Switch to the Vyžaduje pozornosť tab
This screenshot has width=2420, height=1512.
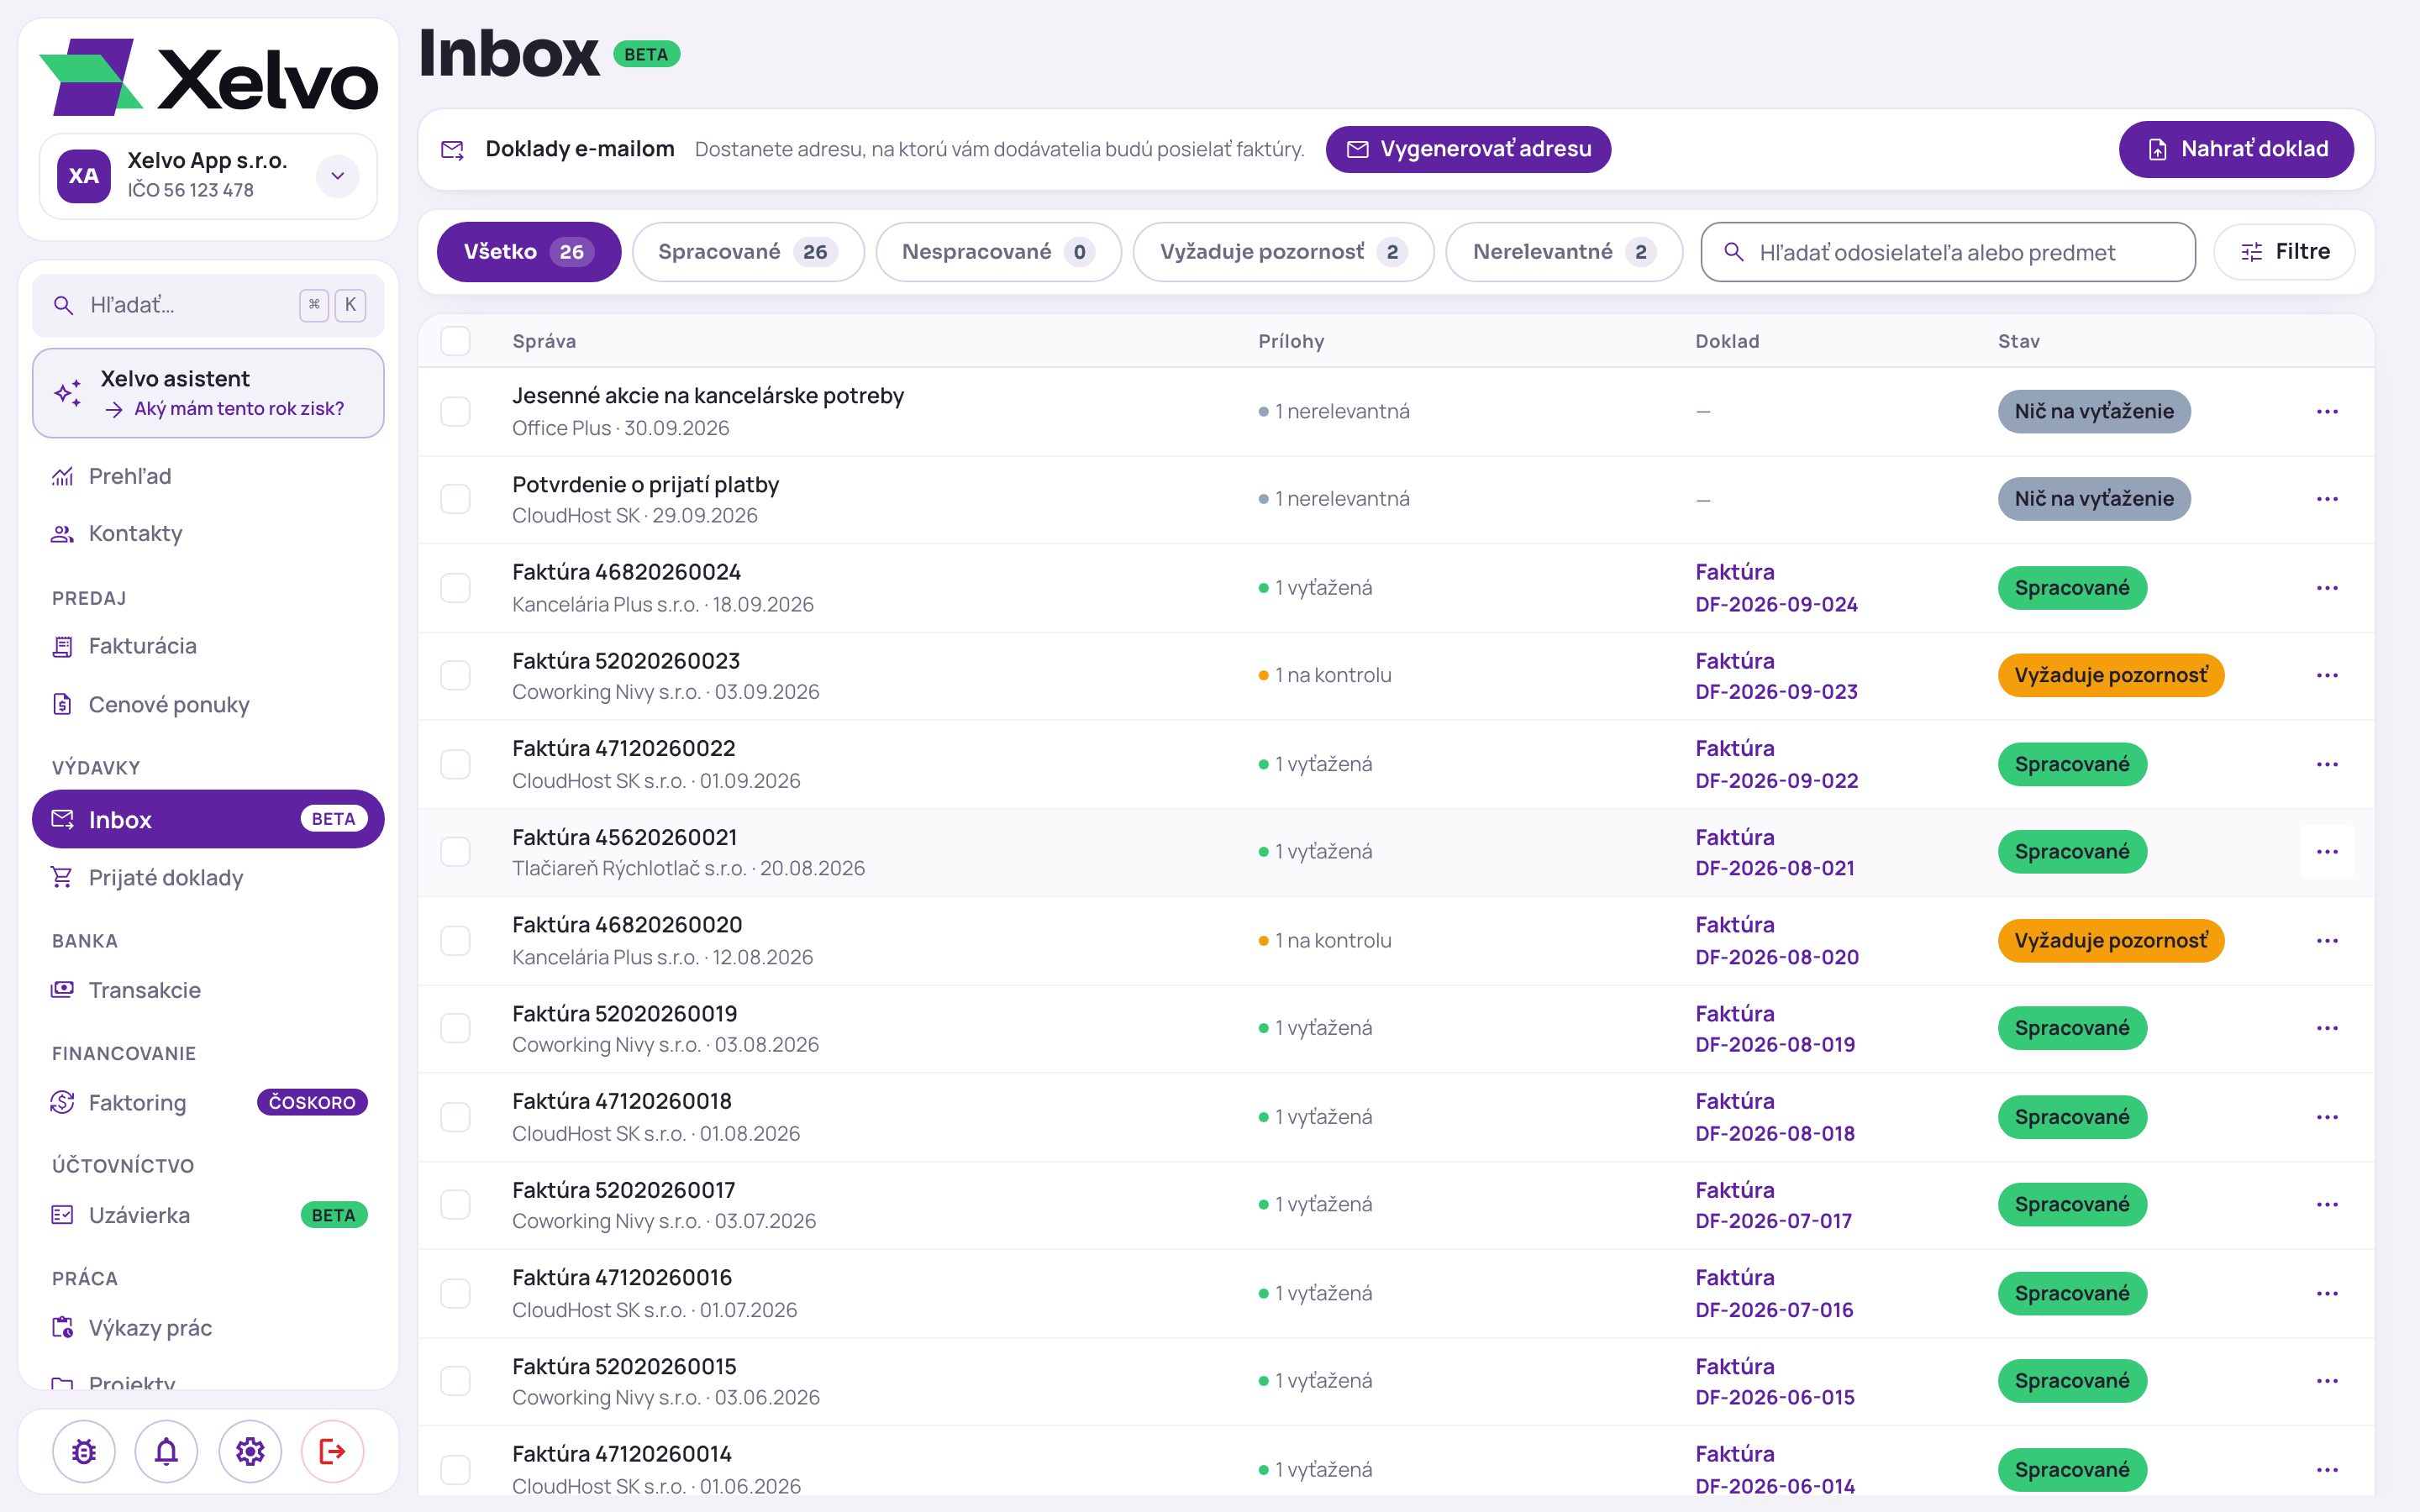pyautogui.click(x=1283, y=252)
